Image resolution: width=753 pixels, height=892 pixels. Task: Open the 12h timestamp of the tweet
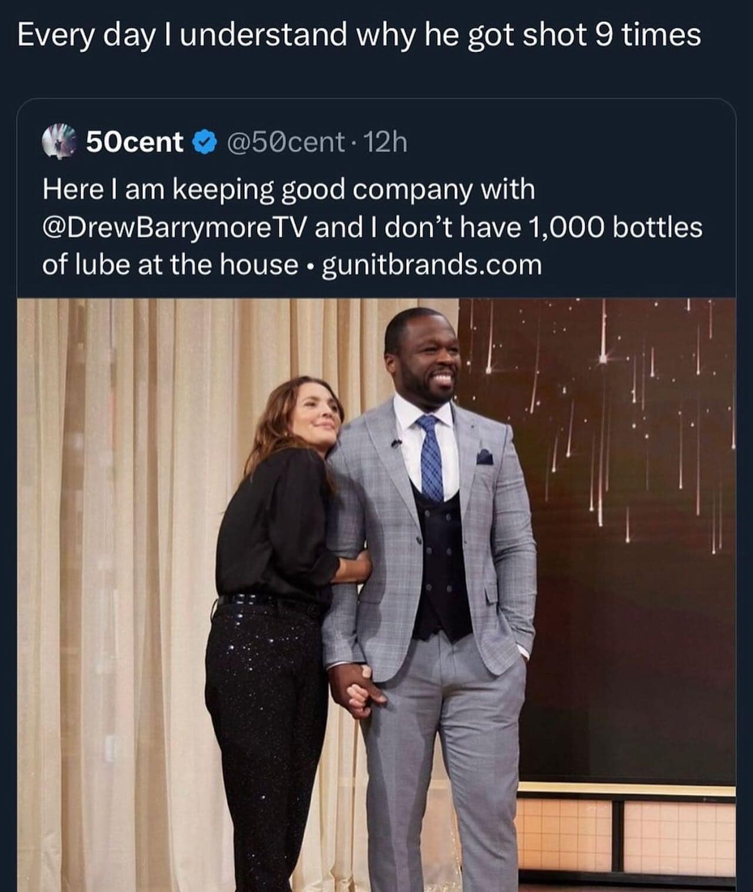[x=385, y=142]
